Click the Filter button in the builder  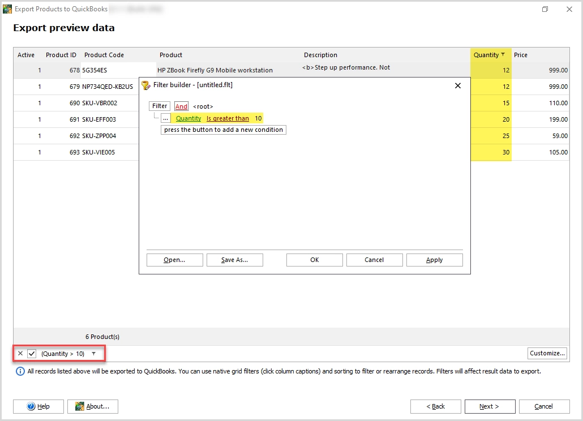click(x=160, y=106)
